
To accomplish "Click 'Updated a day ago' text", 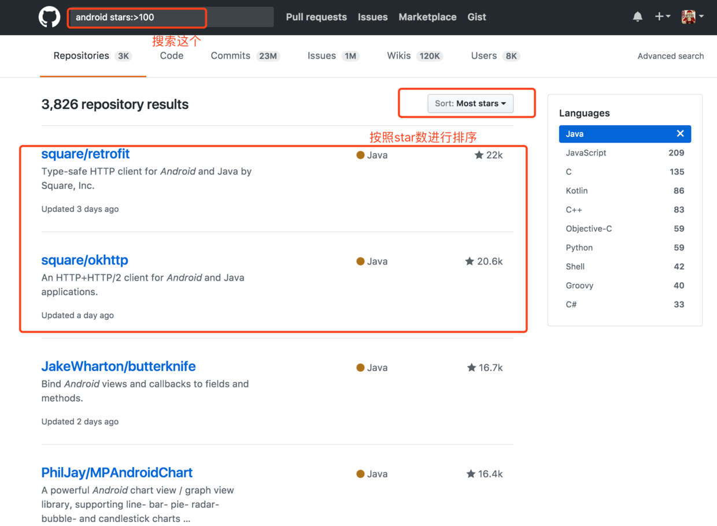I will pos(77,315).
